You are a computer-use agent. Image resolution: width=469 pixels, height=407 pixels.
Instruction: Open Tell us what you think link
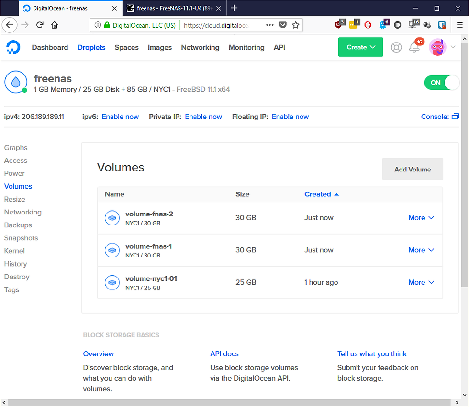[372, 354]
